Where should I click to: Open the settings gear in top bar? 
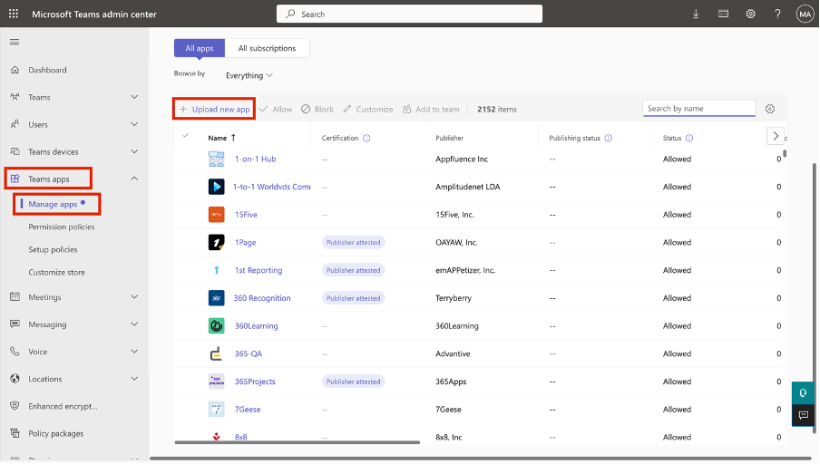pyautogui.click(x=750, y=14)
